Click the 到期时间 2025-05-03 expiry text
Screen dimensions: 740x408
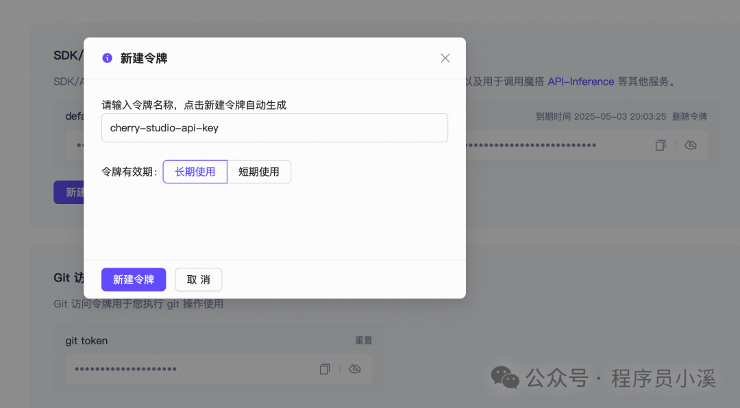(601, 116)
